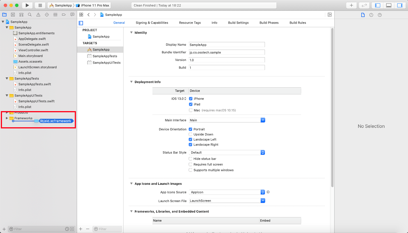Add an editor on the right

(x=330, y=15)
